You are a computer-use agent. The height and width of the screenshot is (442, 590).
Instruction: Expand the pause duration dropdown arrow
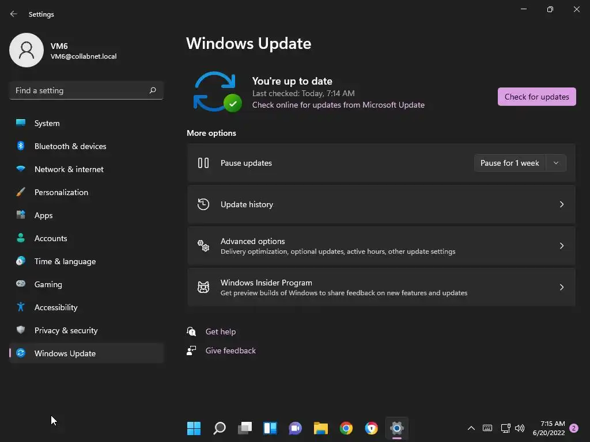click(556, 163)
